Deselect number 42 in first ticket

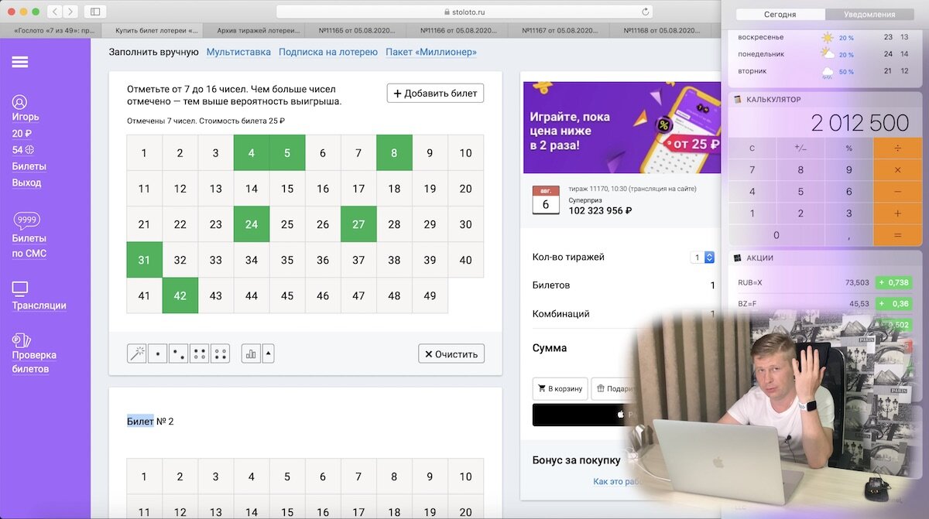click(x=180, y=295)
